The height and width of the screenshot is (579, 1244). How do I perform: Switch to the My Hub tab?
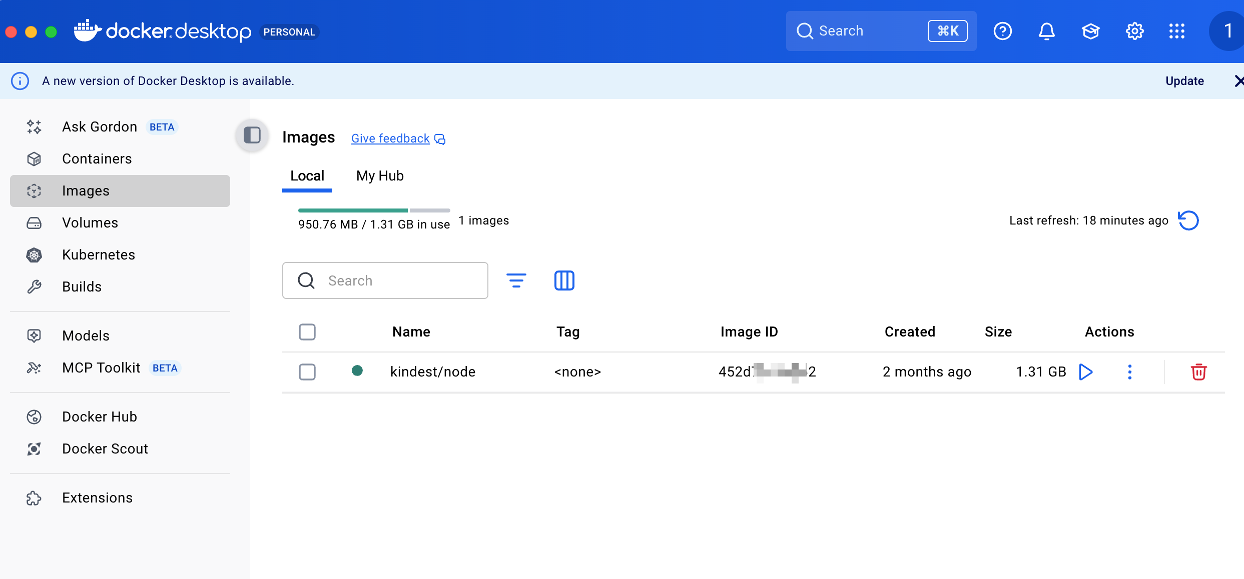(x=380, y=176)
